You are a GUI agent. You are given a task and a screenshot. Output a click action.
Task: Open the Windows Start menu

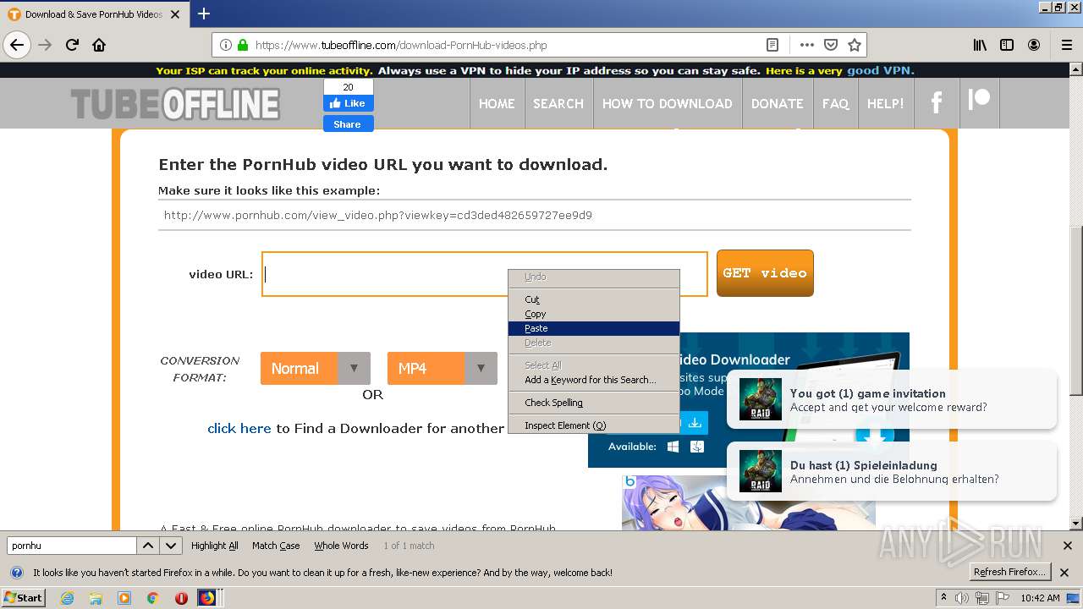24,598
